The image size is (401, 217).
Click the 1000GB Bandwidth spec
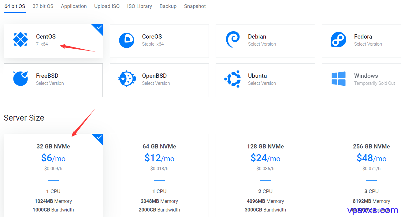[53, 210]
